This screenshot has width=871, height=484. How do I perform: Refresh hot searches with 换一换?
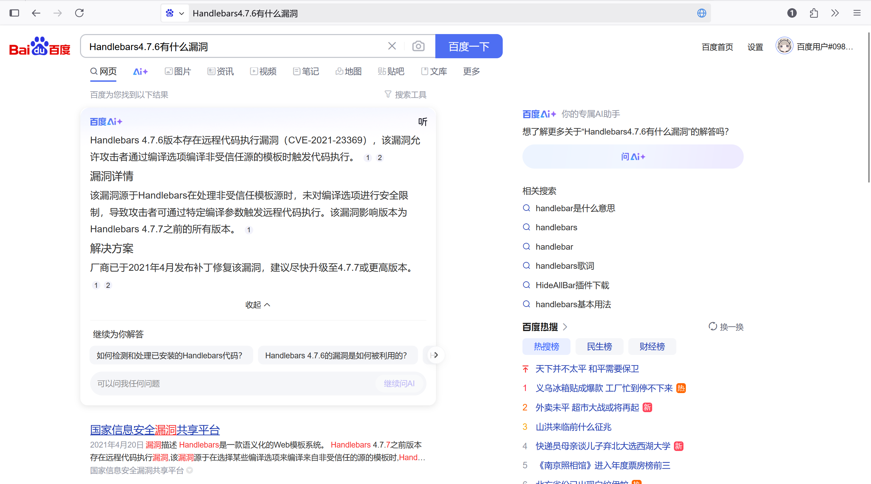tap(726, 327)
